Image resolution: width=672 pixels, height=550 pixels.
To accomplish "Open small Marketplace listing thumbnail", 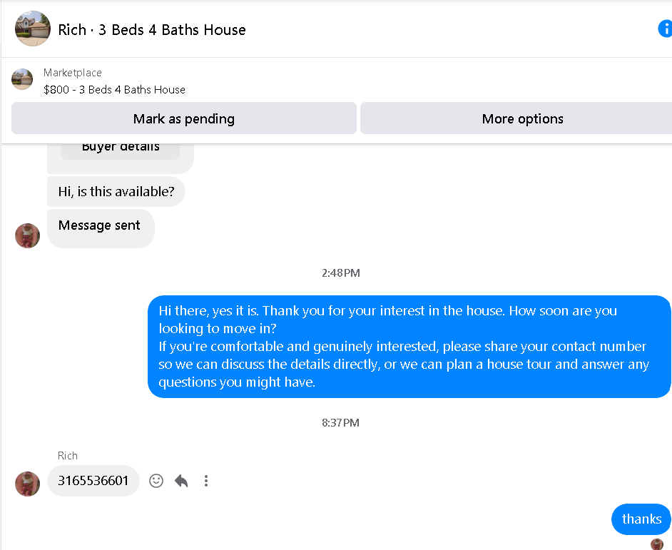I will point(22,79).
